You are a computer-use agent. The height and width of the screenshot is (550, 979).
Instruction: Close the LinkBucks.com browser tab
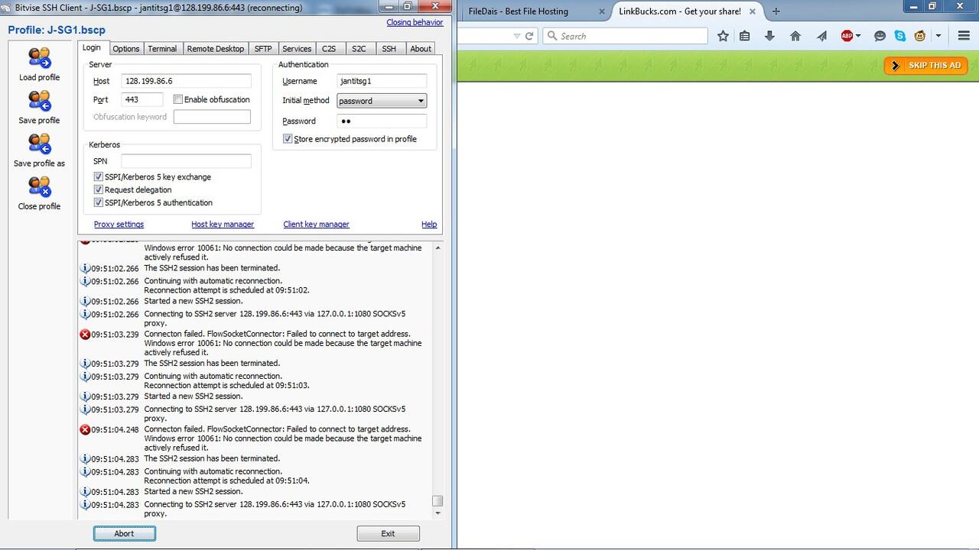(754, 11)
